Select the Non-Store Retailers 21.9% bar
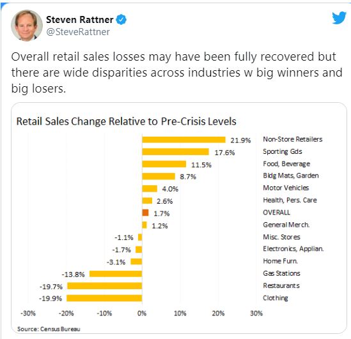 [x=183, y=140]
